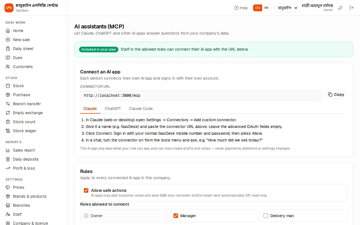Image resolution: width=360 pixels, height=225 pixels.
Task: Click the Dues book icon
Action: click(8, 58)
